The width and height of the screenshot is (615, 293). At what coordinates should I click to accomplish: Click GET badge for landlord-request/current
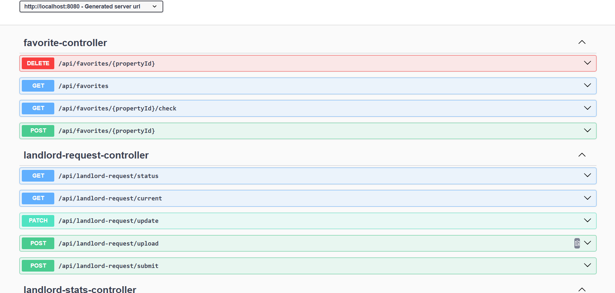(x=38, y=198)
